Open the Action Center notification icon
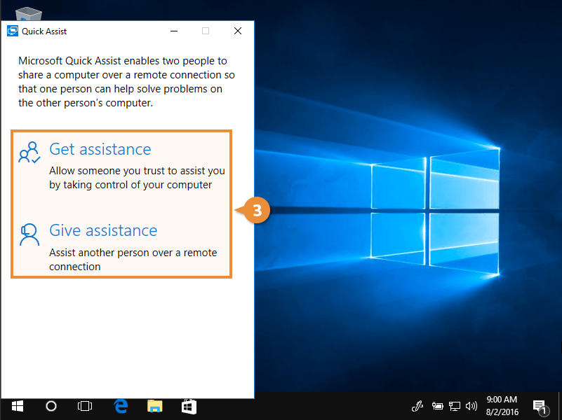The height and width of the screenshot is (420, 562). 541,407
